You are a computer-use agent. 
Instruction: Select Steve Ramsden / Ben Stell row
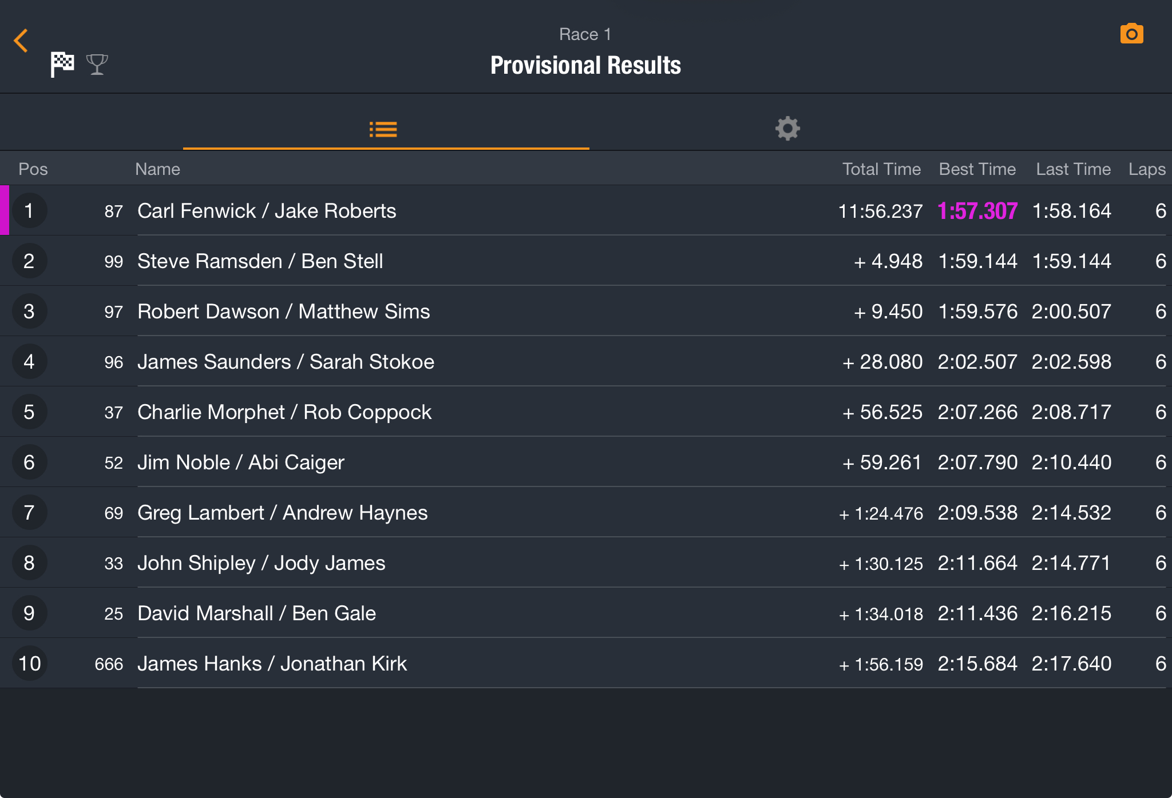(x=586, y=261)
